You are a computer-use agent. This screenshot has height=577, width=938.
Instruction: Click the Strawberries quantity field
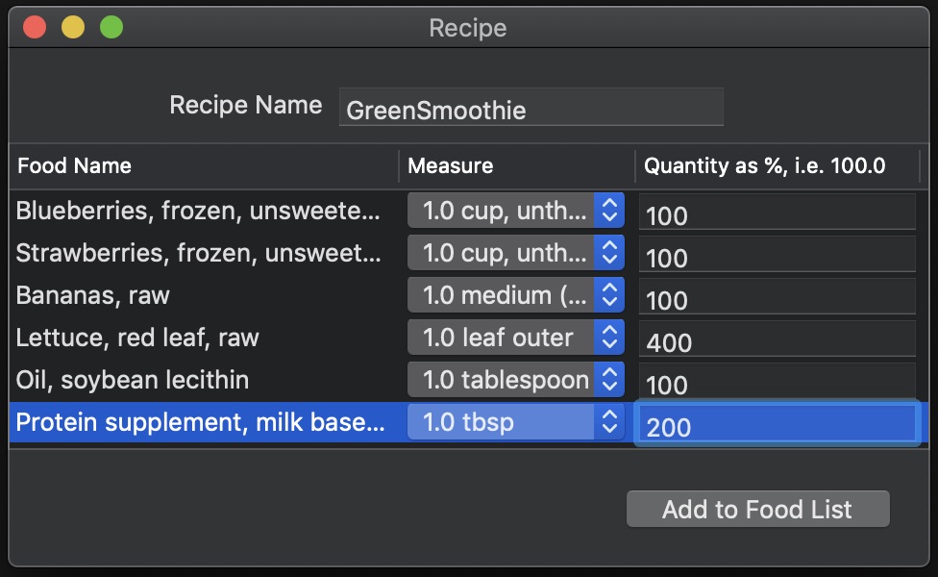[777, 256]
